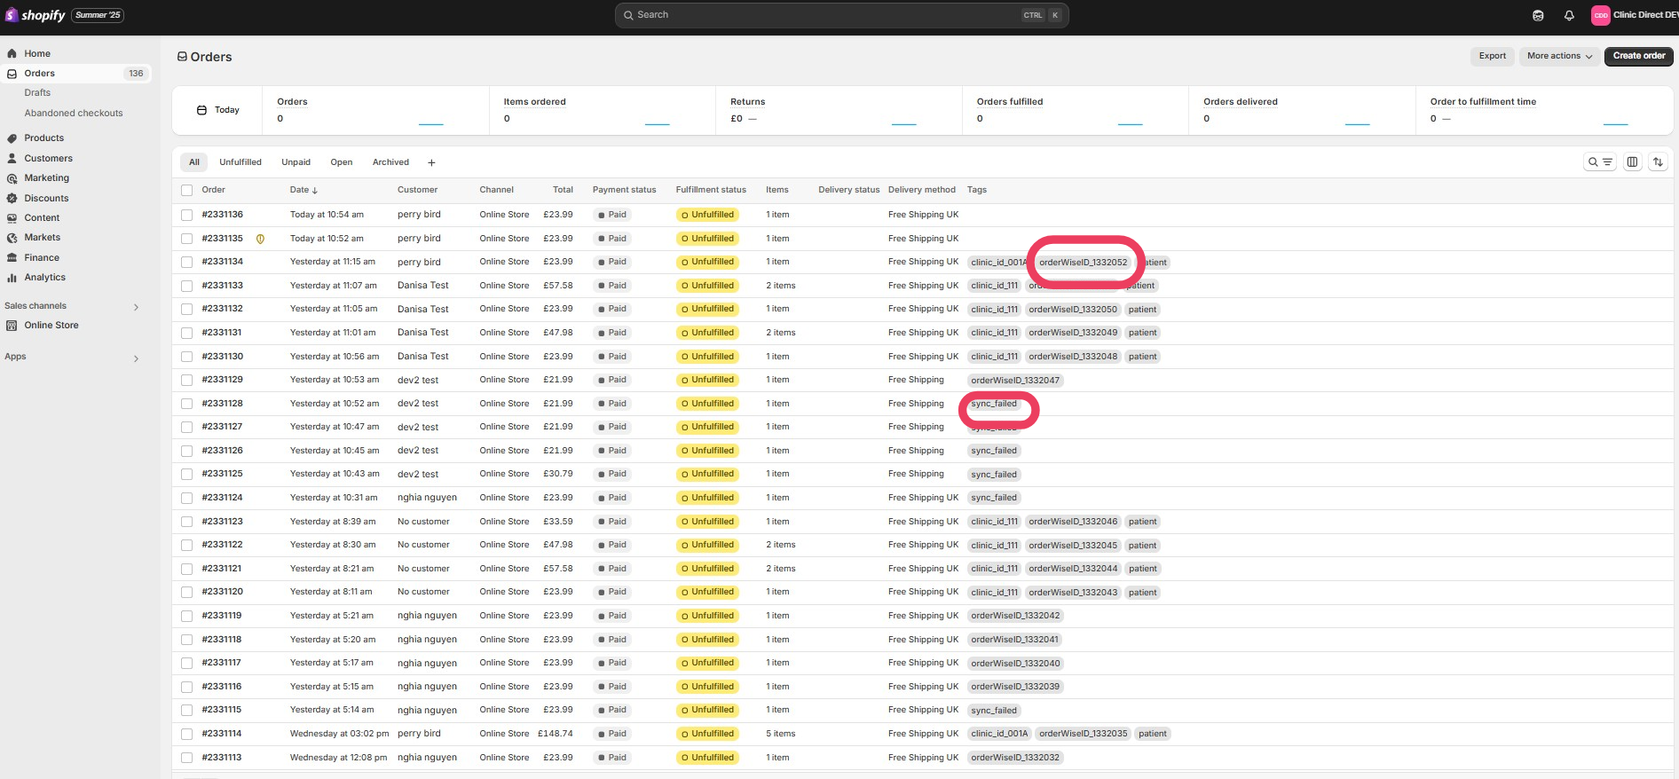Tick order #2331115 checkbox
Screen dimensions: 1679x779
click(x=186, y=710)
